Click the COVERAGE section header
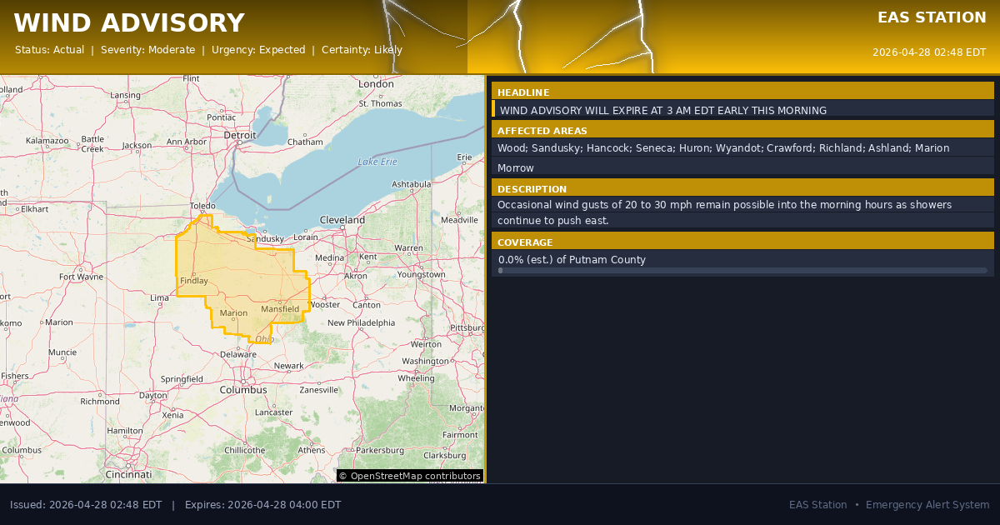 point(525,242)
